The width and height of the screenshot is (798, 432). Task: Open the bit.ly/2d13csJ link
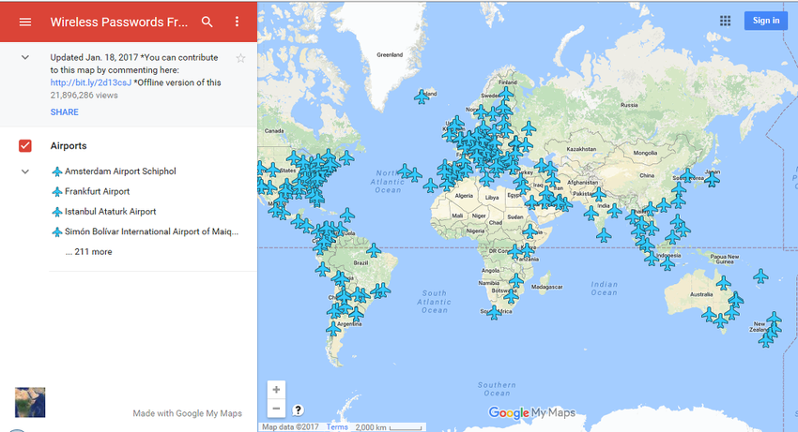pyautogui.click(x=90, y=82)
